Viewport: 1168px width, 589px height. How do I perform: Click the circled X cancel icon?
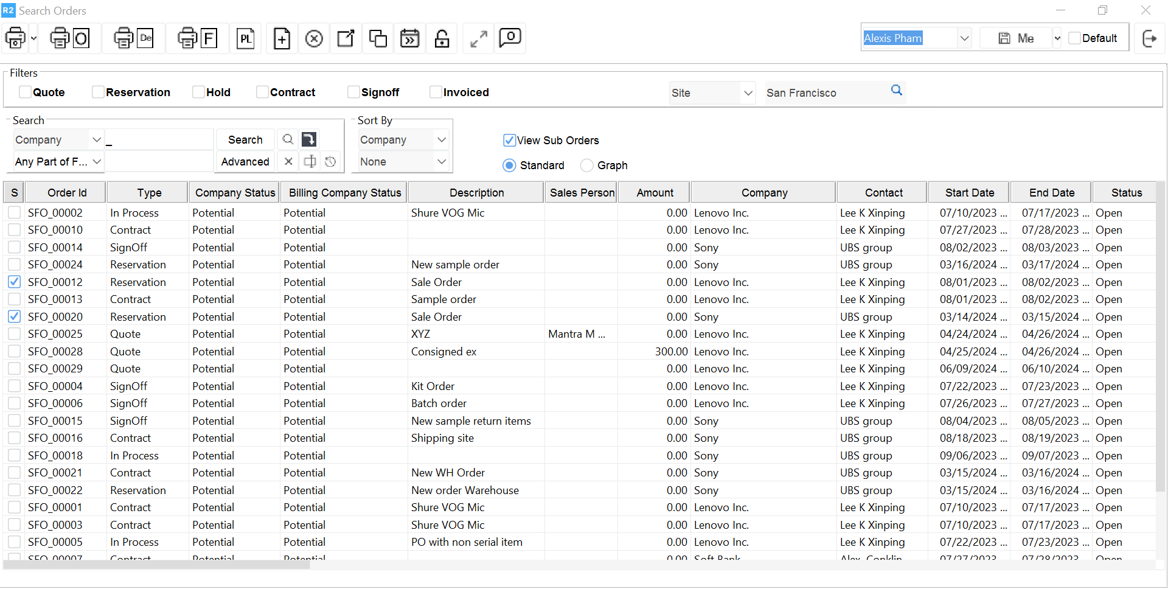point(314,39)
